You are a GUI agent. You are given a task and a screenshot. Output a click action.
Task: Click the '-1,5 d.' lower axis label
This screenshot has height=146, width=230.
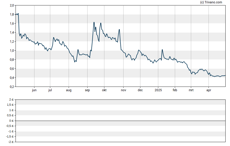click(x=10, y=136)
